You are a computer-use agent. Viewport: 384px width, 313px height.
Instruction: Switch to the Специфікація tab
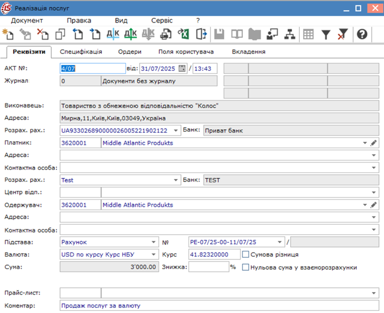(81, 51)
